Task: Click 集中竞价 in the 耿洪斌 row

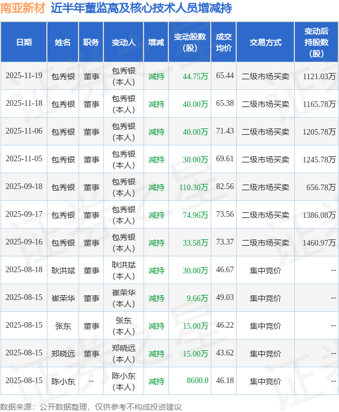Action: click(x=266, y=271)
